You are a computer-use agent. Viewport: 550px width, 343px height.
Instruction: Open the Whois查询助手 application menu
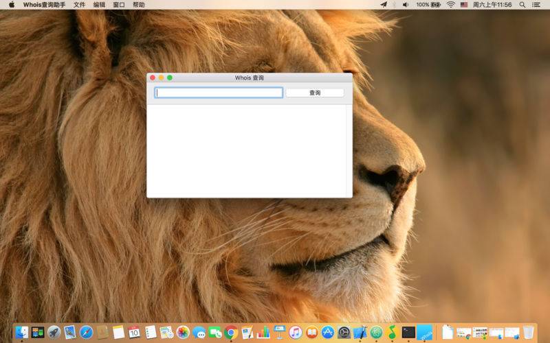coord(45,5)
